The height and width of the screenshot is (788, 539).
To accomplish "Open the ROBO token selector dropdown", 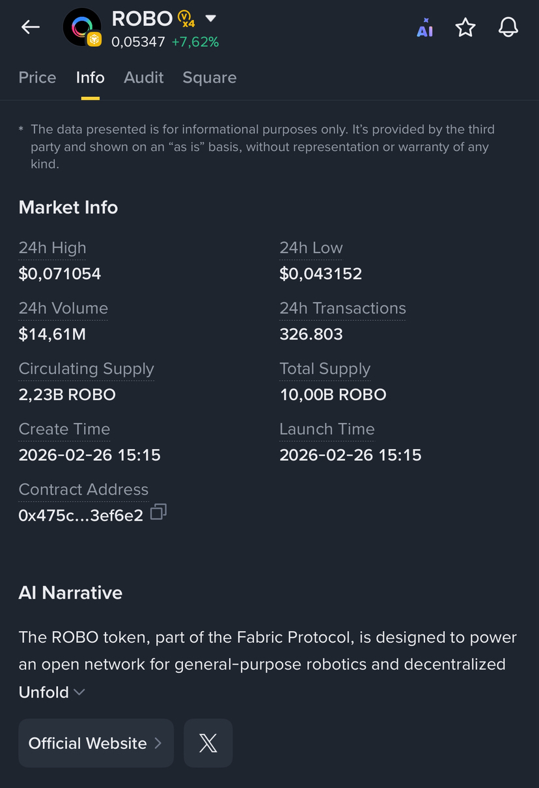I will point(210,18).
